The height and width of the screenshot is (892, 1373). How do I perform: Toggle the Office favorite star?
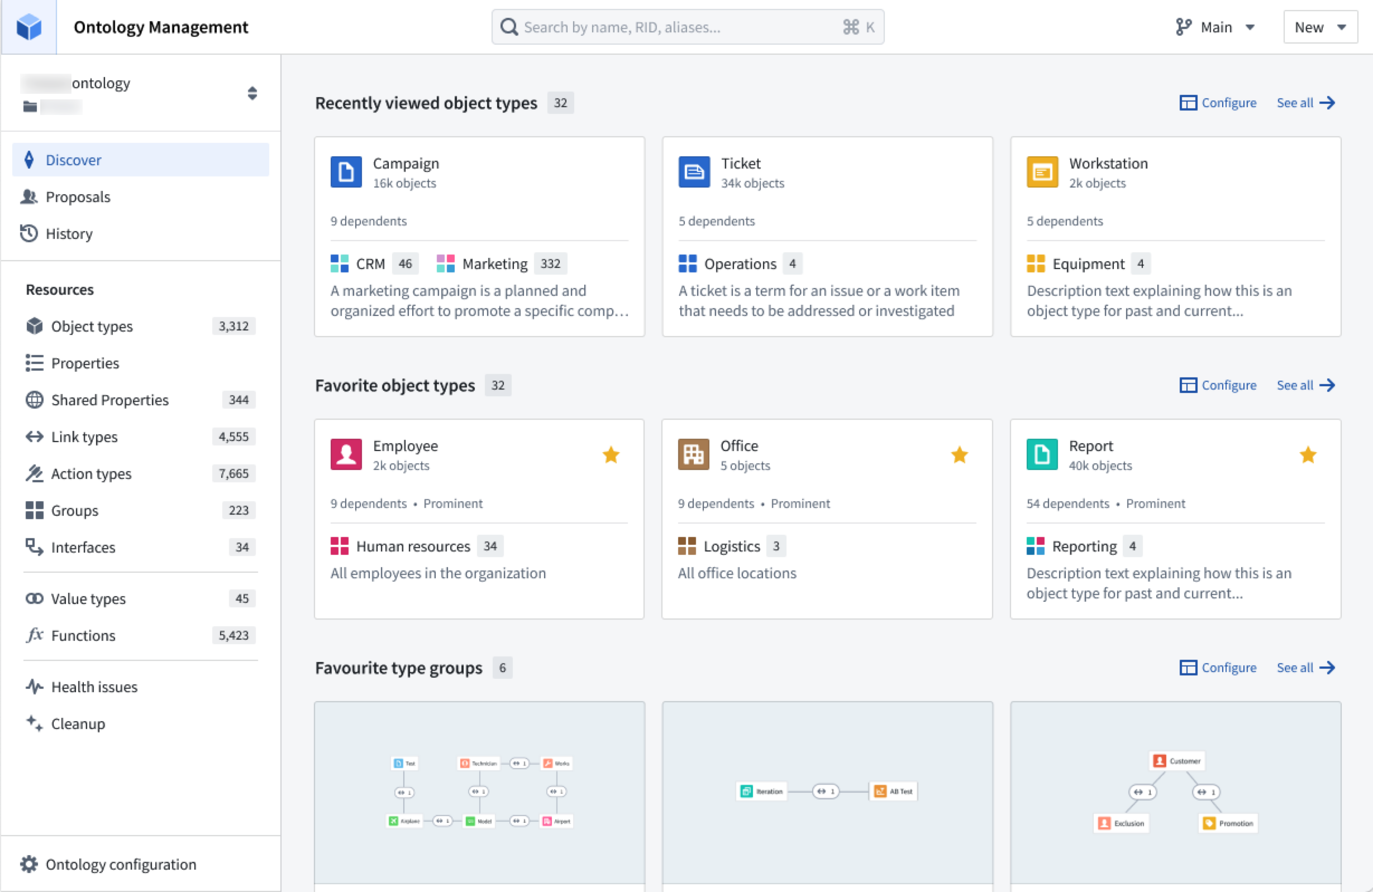click(960, 455)
